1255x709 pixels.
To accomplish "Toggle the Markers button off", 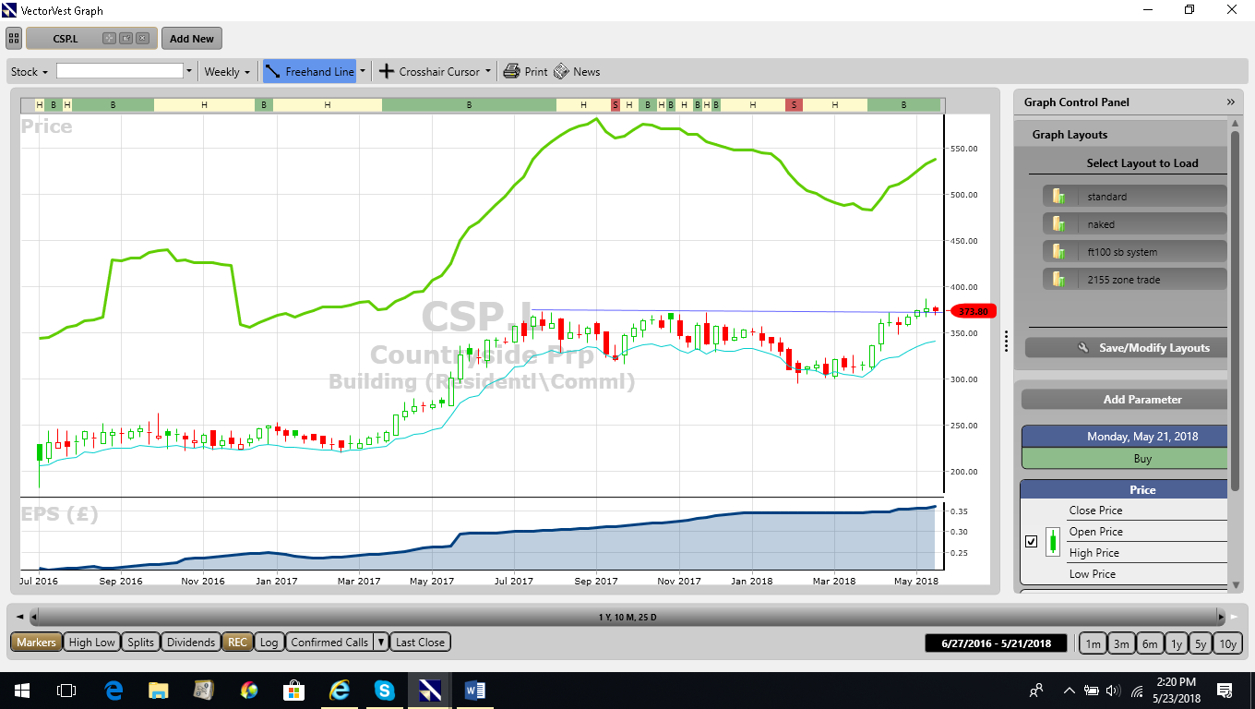I will pyautogui.click(x=36, y=643).
